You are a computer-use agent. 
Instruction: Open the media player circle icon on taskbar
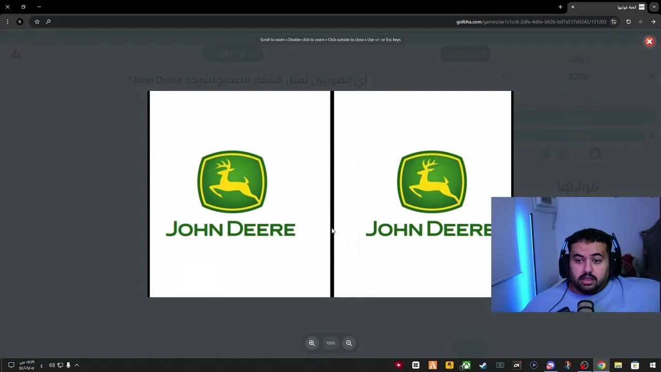click(534, 365)
